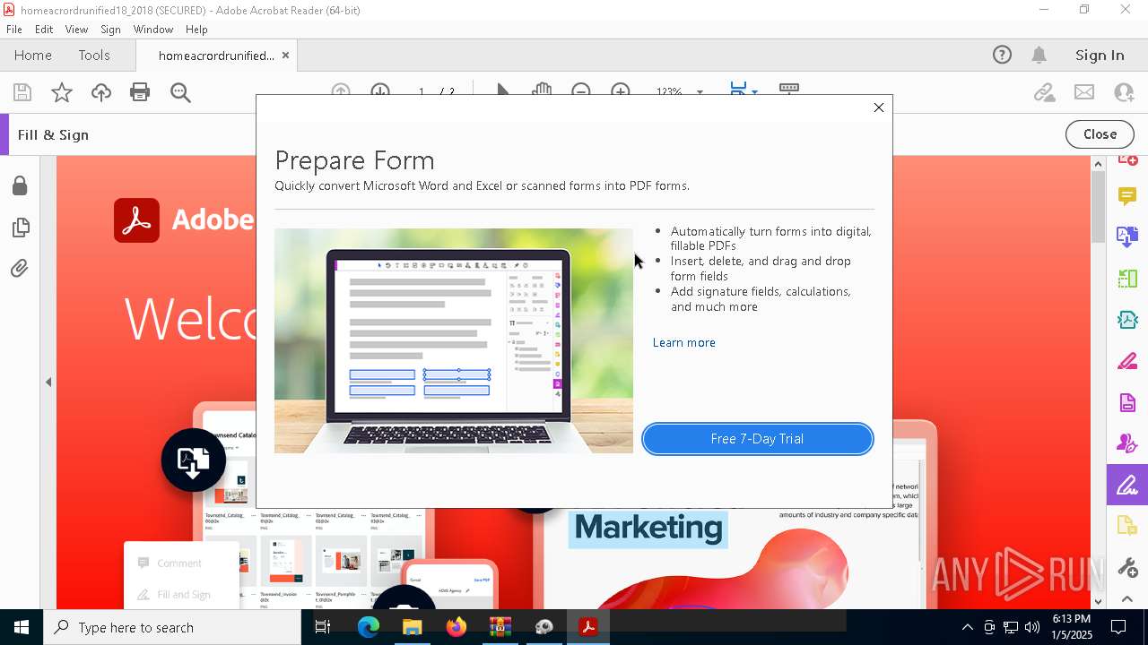Viewport: 1148px width, 645px height.
Task: Open the page display options keyboard icon
Action: pos(789,90)
